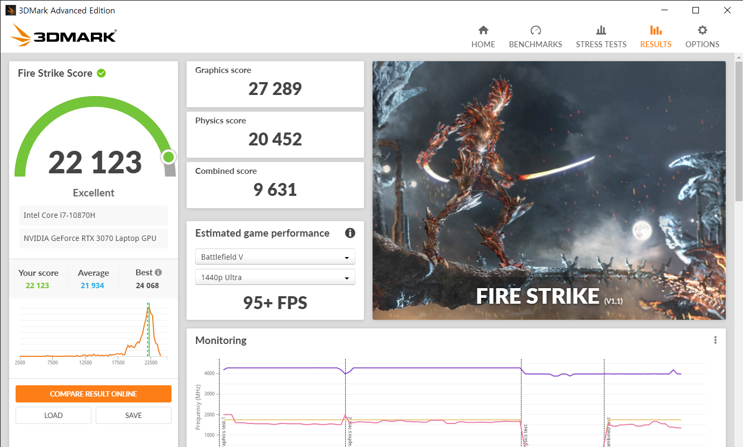Open the Options tab
743x447 pixels.
[702, 37]
